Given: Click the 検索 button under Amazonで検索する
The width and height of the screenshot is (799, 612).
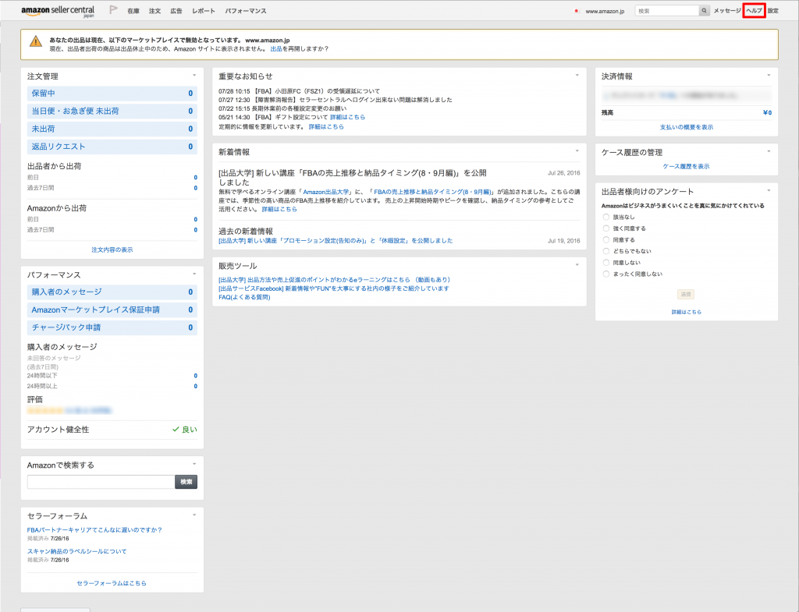Looking at the screenshot, I should (x=186, y=482).
